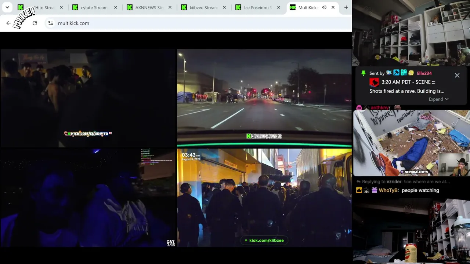Image resolution: width=470 pixels, height=264 pixels.
Task: Close the cytate Stream tab
Action: [116, 7]
